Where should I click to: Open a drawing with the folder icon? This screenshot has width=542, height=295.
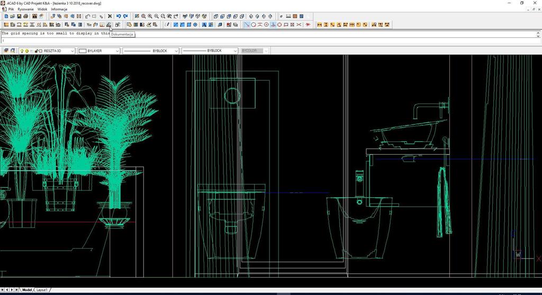pyautogui.click(x=13, y=16)
